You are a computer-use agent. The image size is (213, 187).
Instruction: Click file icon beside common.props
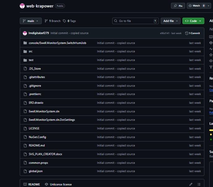click(x=25, y=163)
